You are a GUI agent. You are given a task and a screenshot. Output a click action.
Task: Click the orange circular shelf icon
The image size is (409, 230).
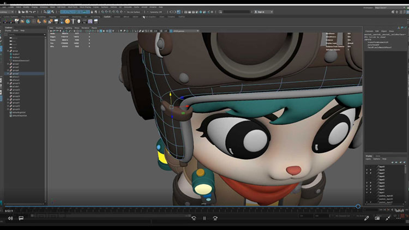(68, 21)
